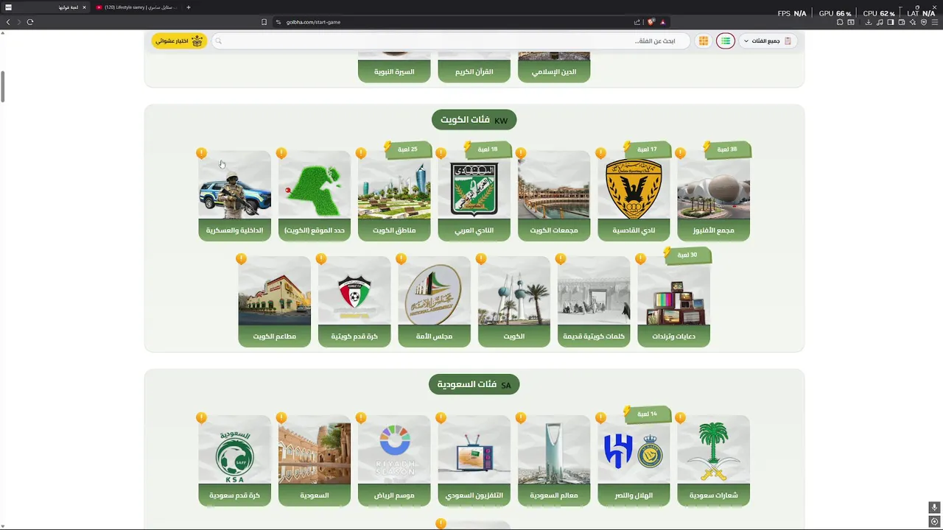Click info icon above الكويت towers card
943x530 pixels.
[481, 259]
